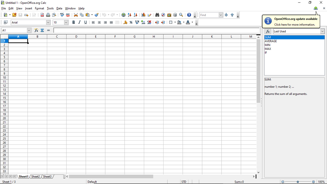Viewport: 327px width, 184px height.
Task: Insert a hyperlink with the globe icon
Action: click(x=124, y=15)
